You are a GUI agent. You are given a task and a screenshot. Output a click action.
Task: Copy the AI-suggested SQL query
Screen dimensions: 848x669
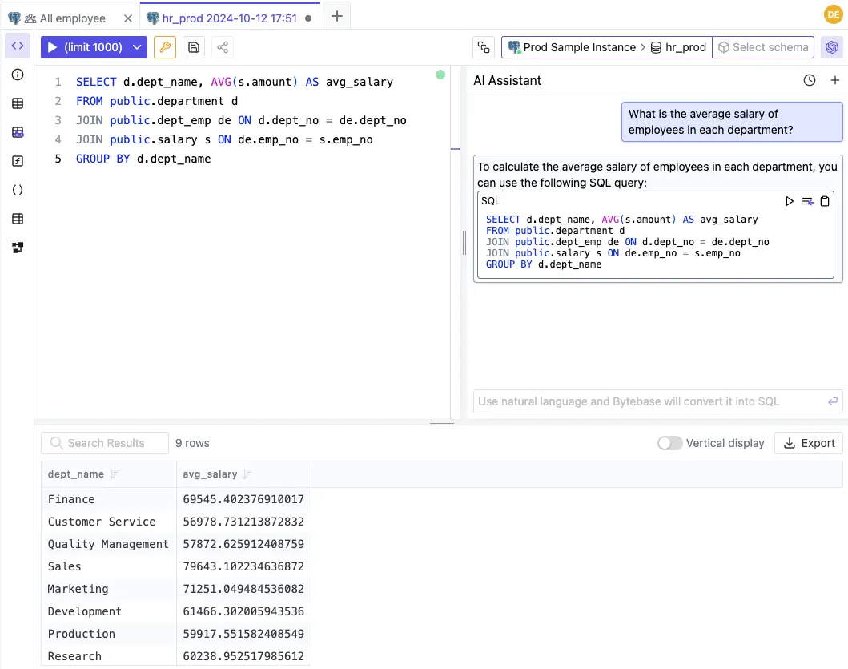pyautogui.click(x=825, y=201)
